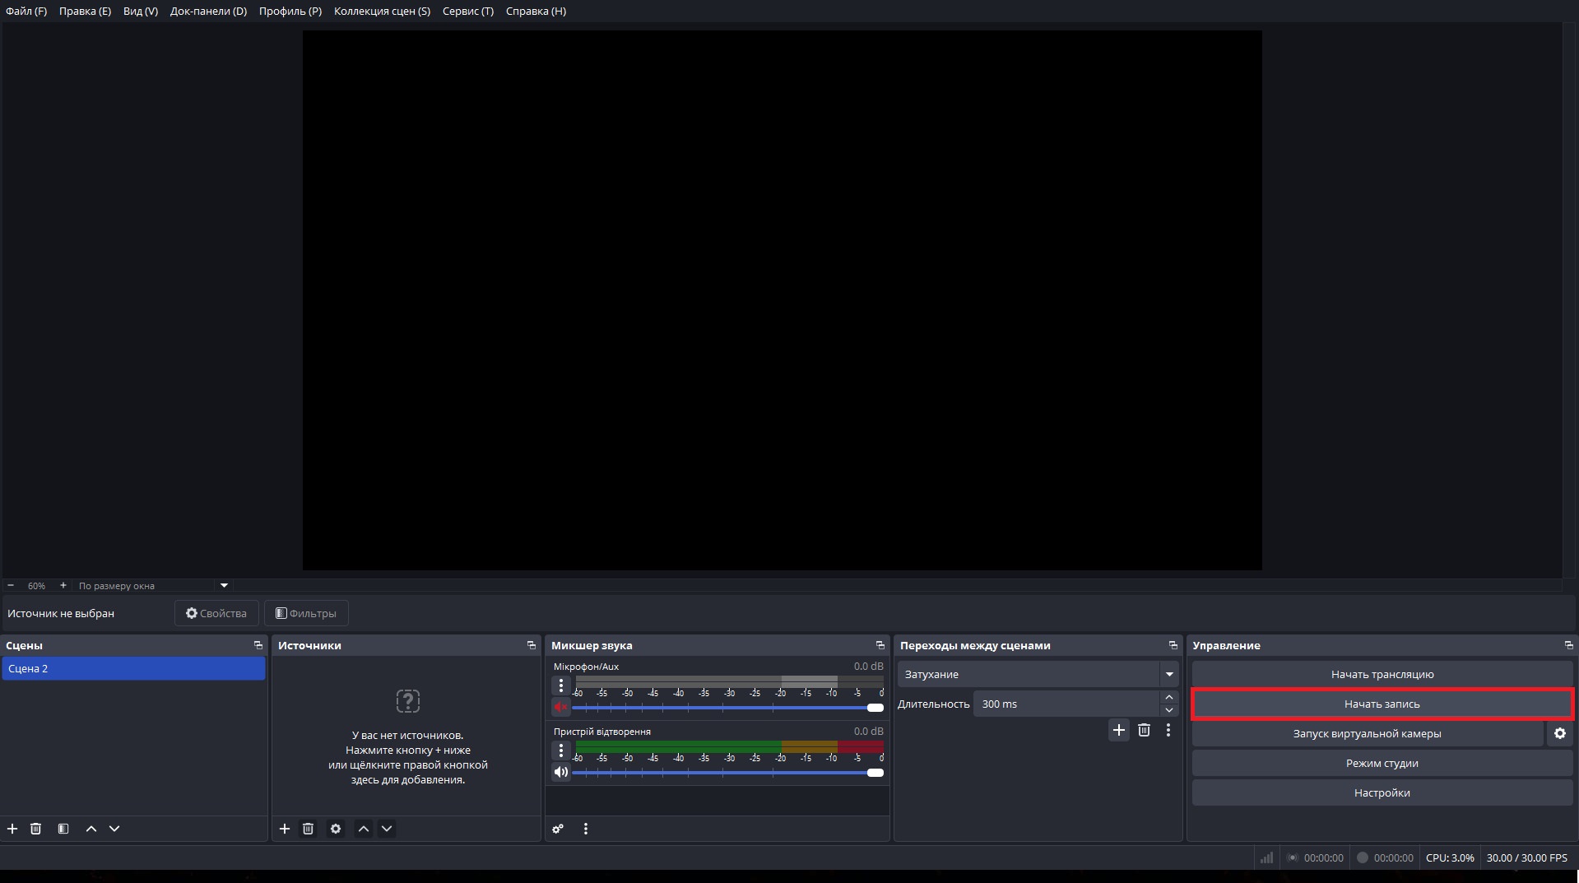Open Настройки from the control panel

(x=1382, y=792)
